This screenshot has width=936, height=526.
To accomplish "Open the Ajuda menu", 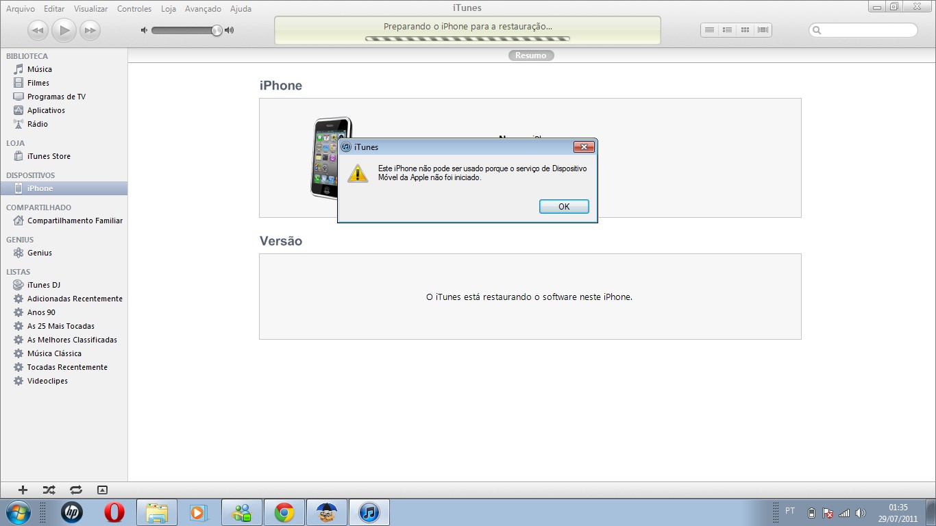I will coord(241,9).
